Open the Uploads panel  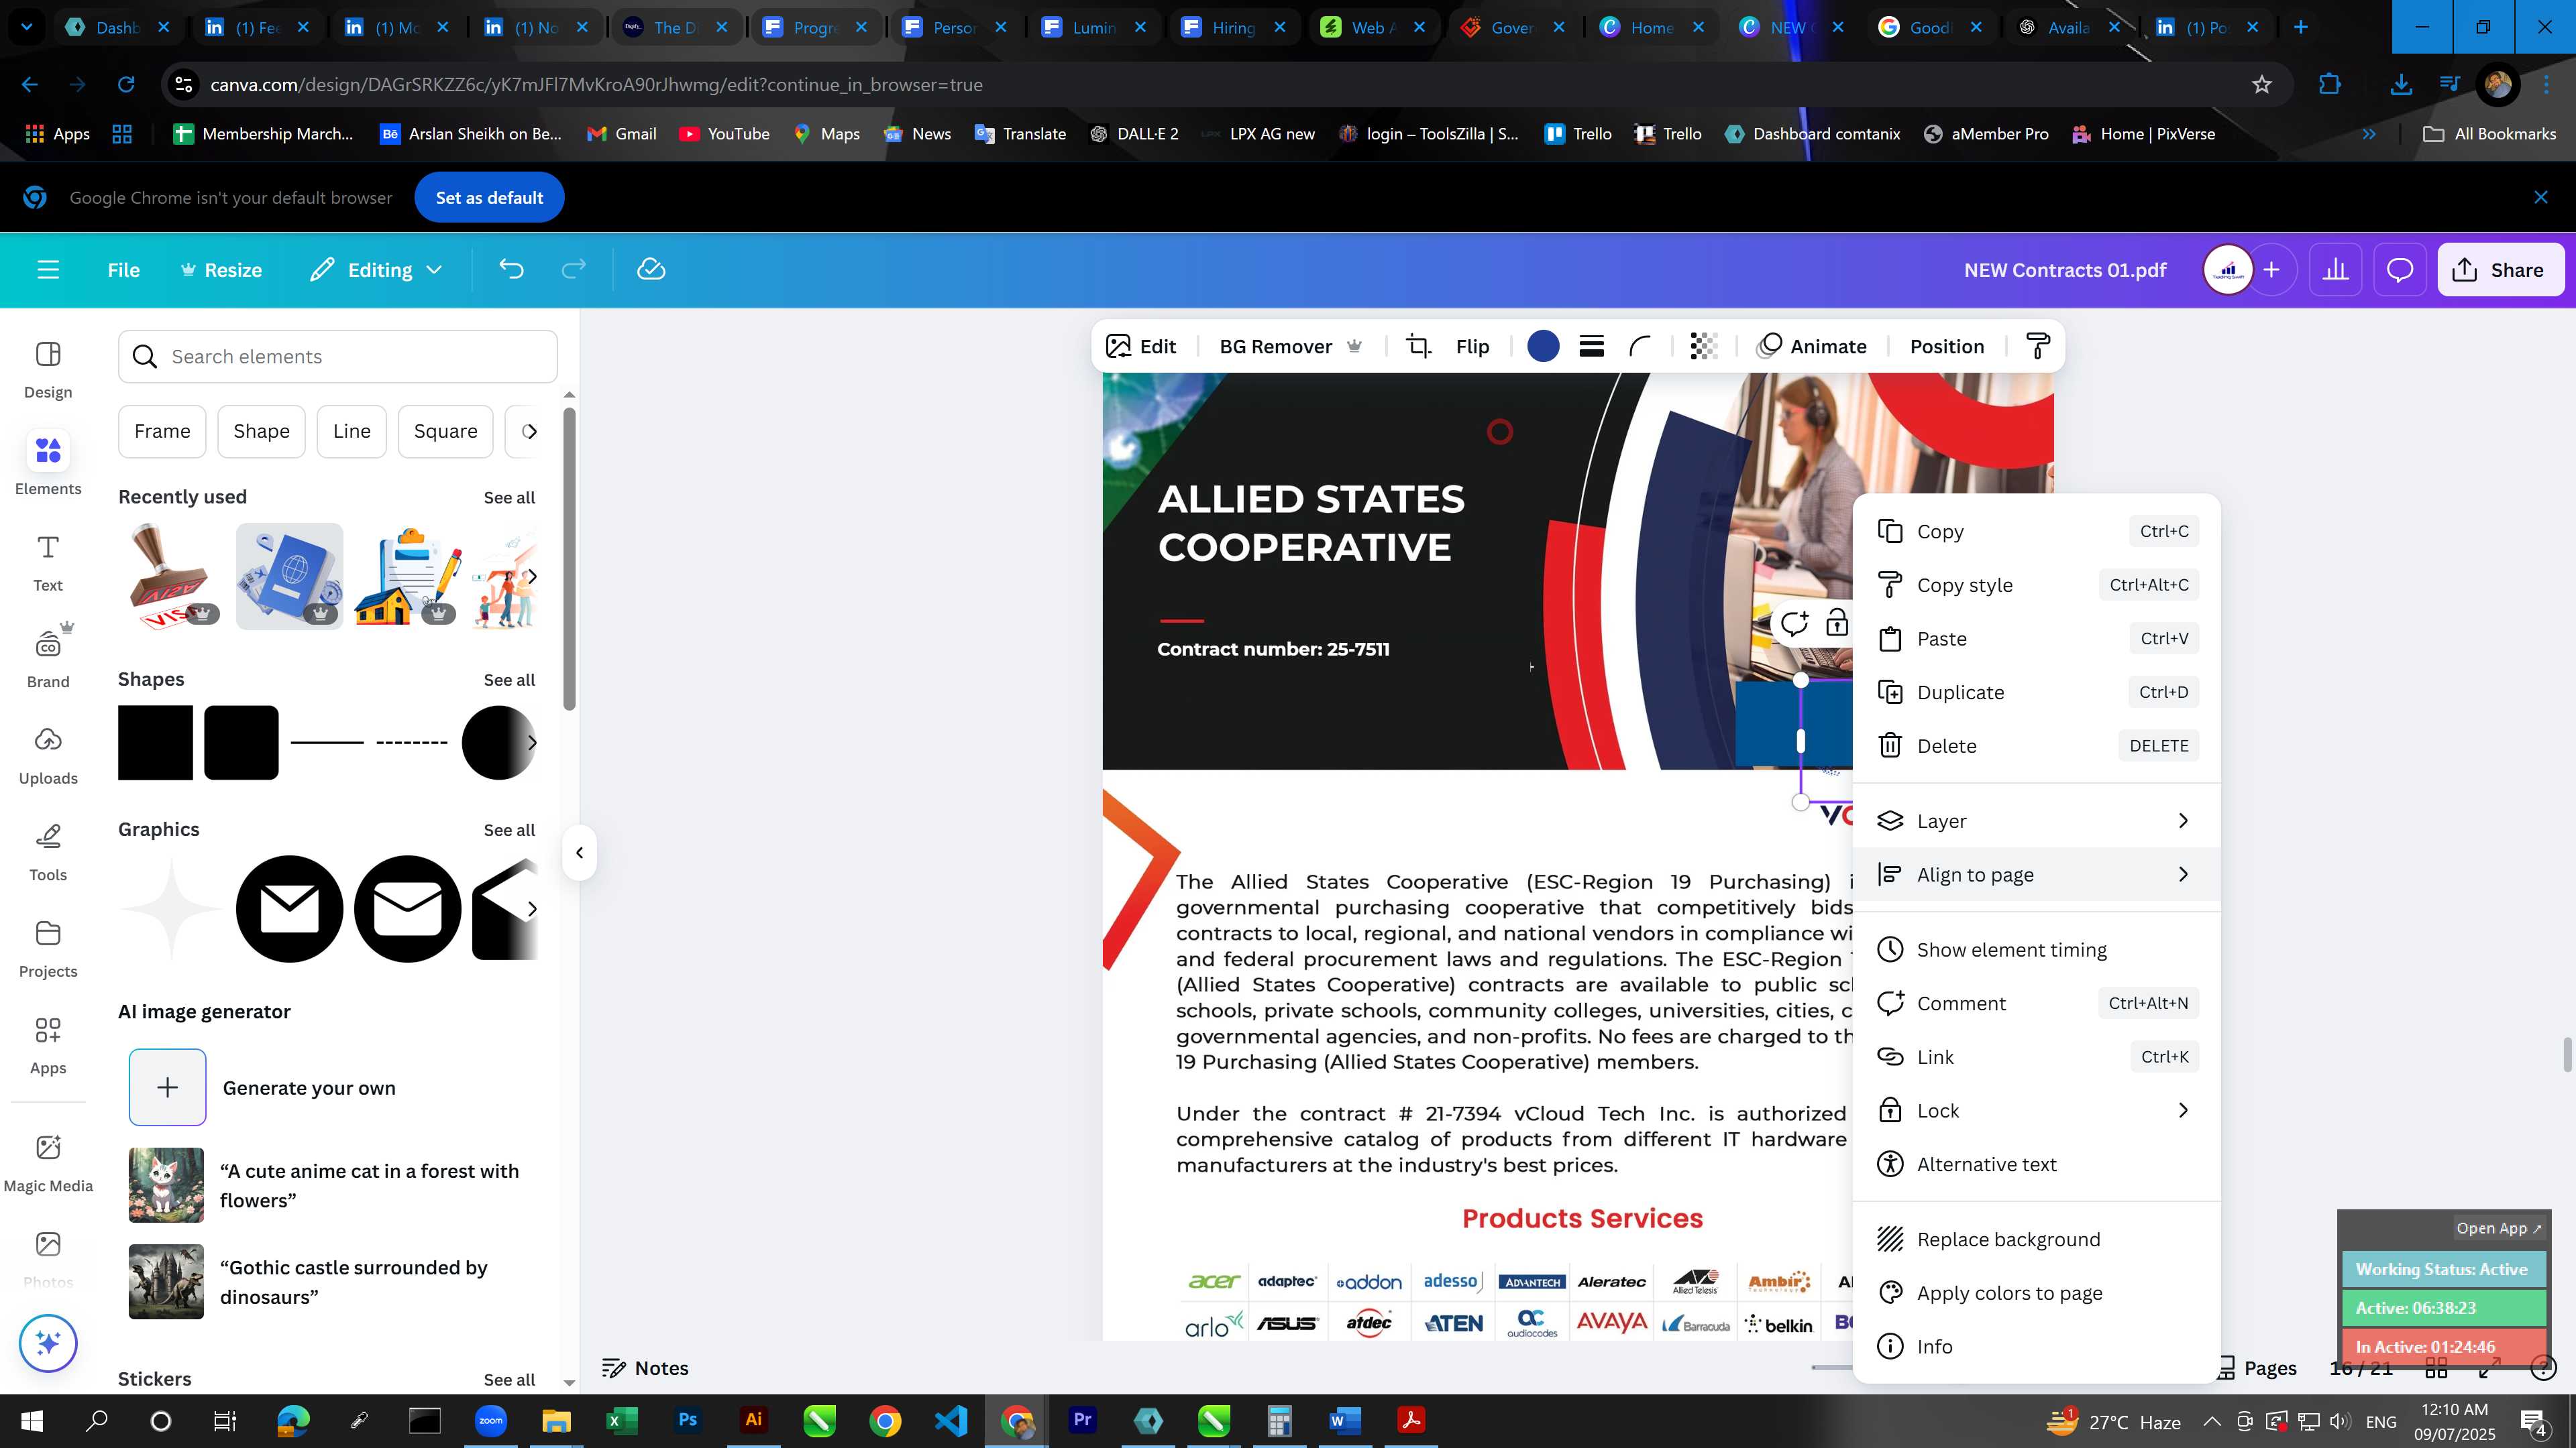point(48,756)
